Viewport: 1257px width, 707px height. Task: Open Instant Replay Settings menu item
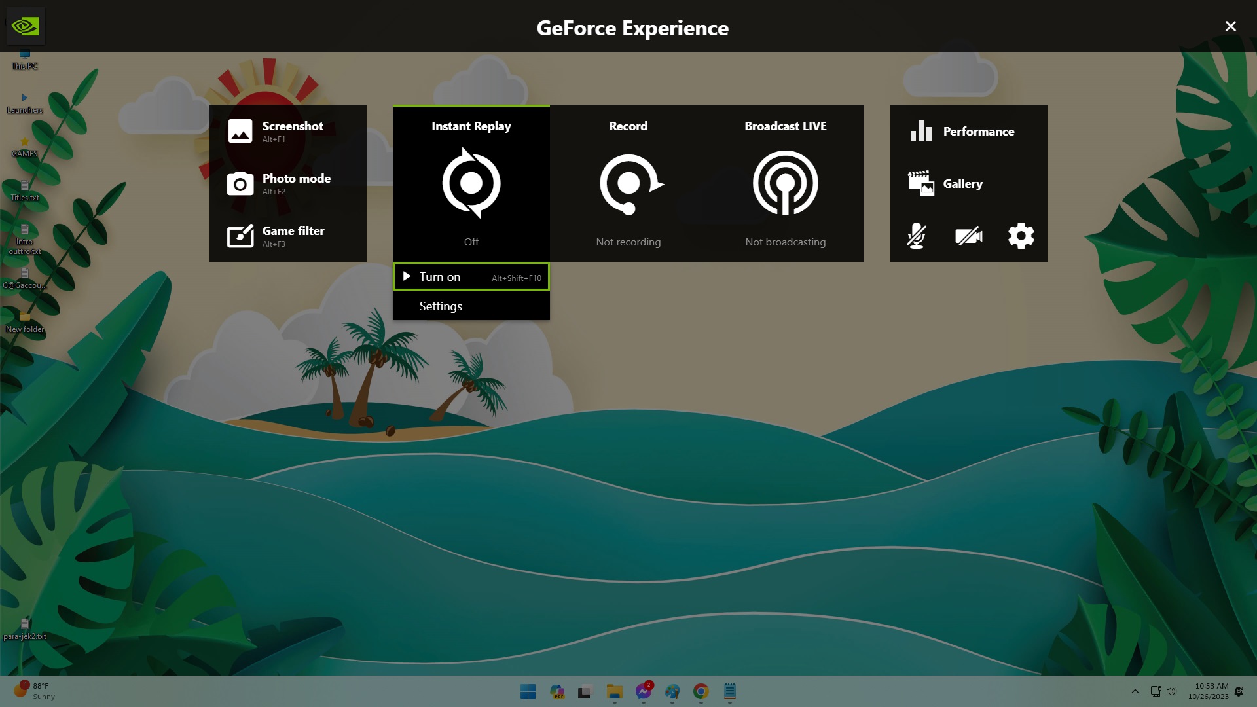click(471, 306)
